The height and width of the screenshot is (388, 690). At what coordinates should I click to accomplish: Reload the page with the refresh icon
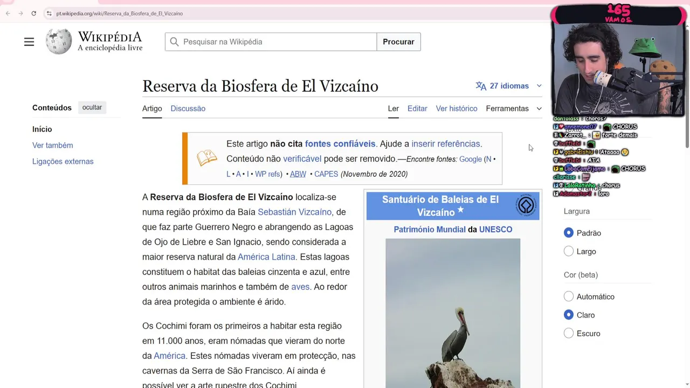33,13
